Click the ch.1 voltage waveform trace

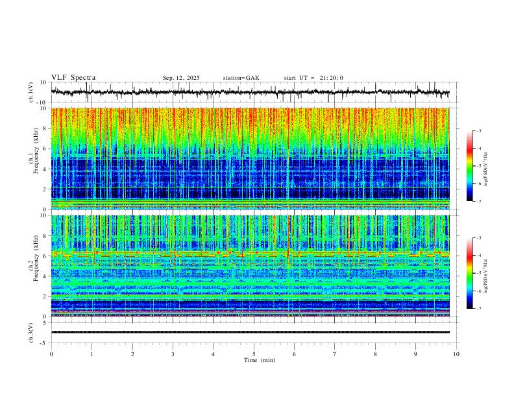click(x=250, y=92)
